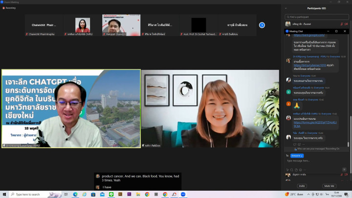Open Windows Start menu
The height and width of the screenshot is (198, 352).
4,194
